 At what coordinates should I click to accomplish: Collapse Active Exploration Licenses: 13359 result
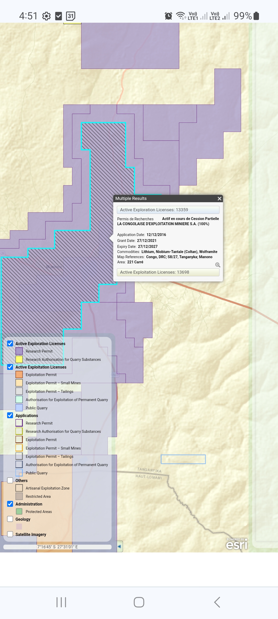(168, 210)
